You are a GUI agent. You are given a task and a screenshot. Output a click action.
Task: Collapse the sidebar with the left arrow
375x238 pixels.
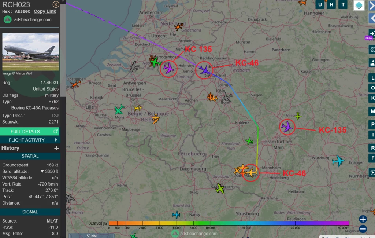pos(372,18)
